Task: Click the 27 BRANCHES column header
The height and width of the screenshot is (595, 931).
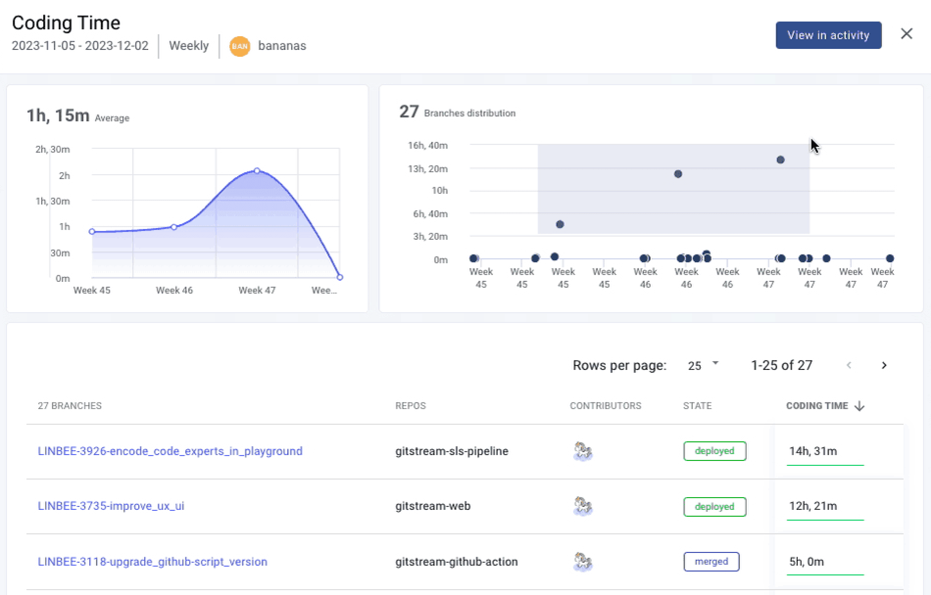Action: pos(70,406)
